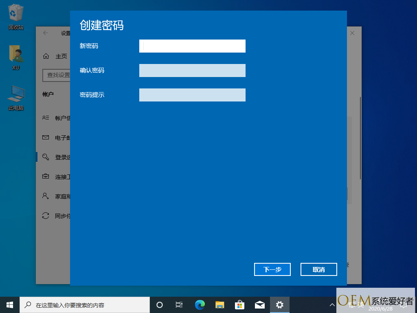Open the Windows Start menu

point(10,304)
